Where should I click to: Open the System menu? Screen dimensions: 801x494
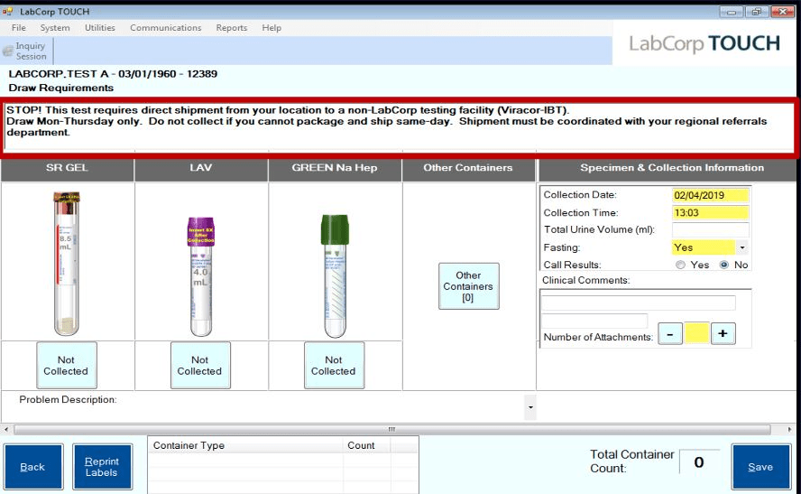(55, 28)
